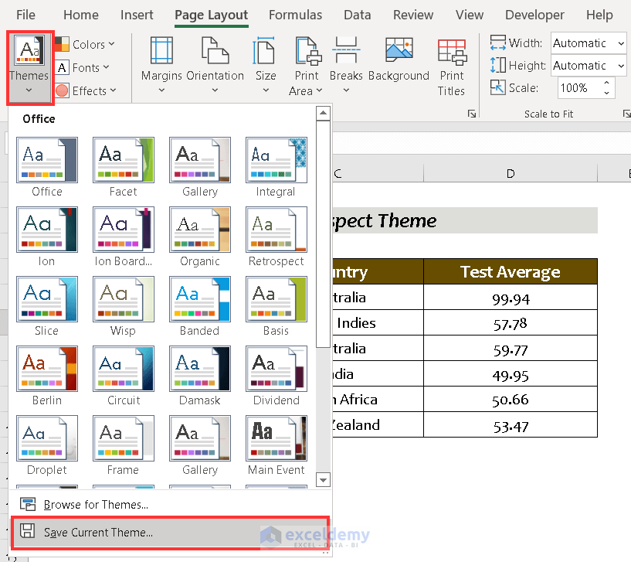Image resolution: width=631 pixels, height=562 pixels.
Task: Open the Help tab
Action: (x=599, y=15)
